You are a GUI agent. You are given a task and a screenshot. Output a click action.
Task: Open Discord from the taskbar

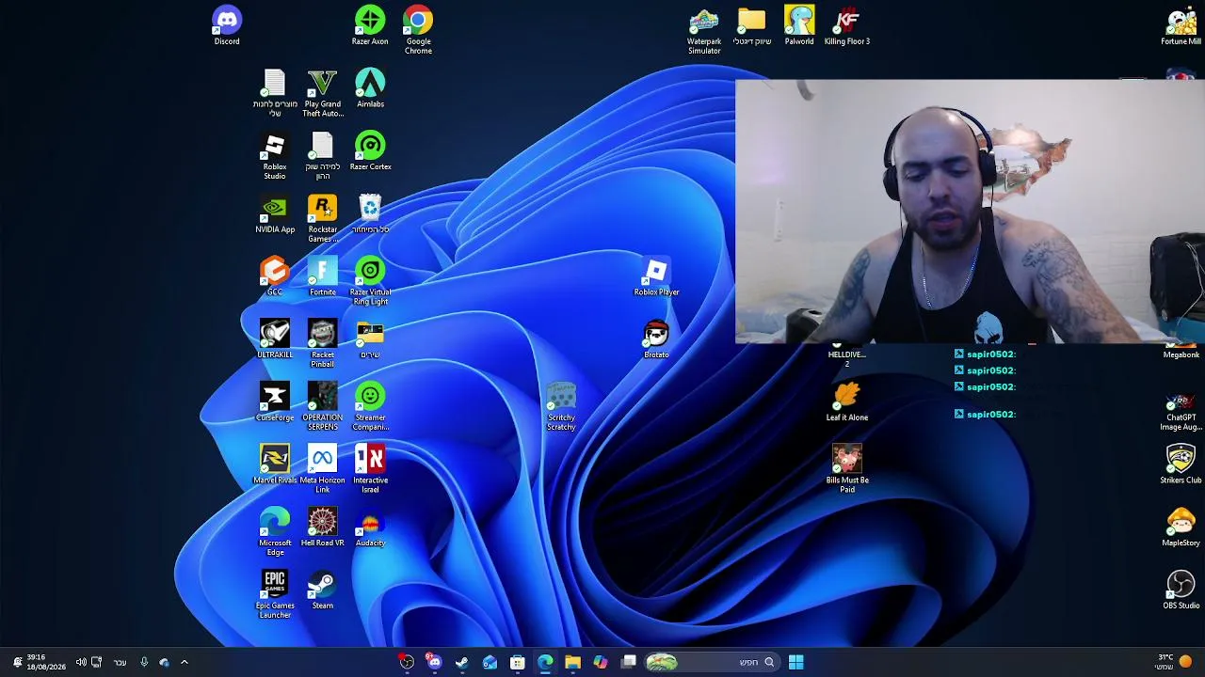coord(434,662)
